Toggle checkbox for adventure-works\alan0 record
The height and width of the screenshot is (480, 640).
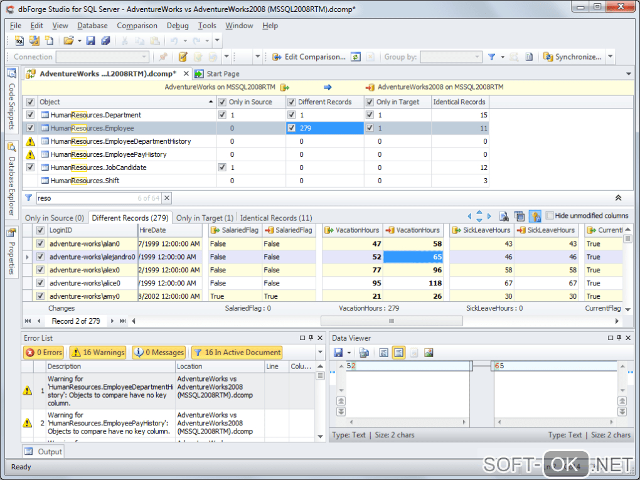click(41, 243)
